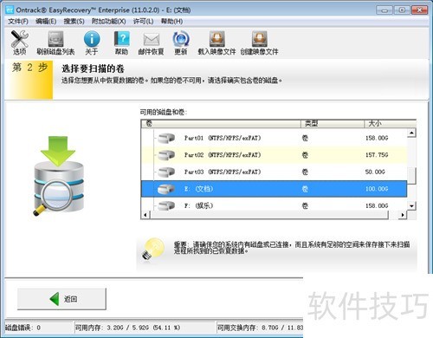Click 可用交换内存 status bar entry
This screenshot has height=338, width=433.
pos(260,328)
